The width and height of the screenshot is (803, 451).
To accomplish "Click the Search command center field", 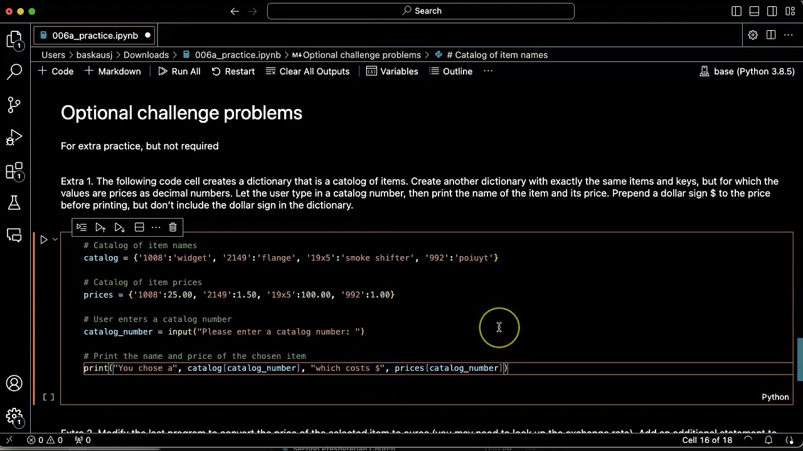I will (420, 11).
